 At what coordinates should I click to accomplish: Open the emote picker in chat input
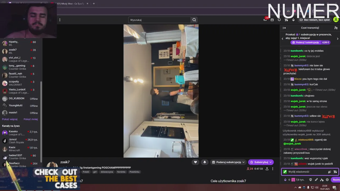330,172
